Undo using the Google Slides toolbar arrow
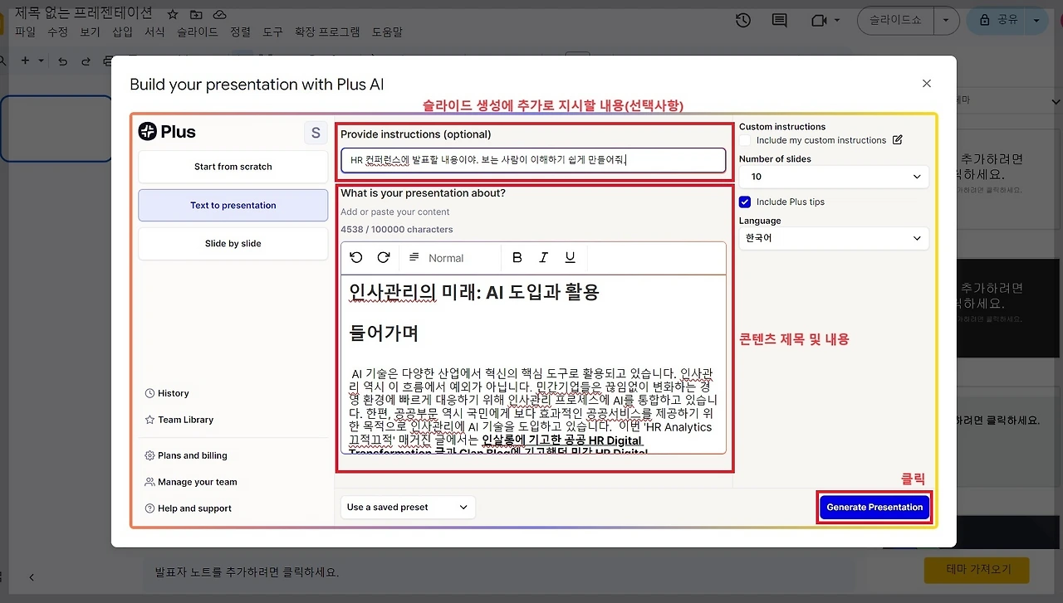 click(x=62, y=61)
